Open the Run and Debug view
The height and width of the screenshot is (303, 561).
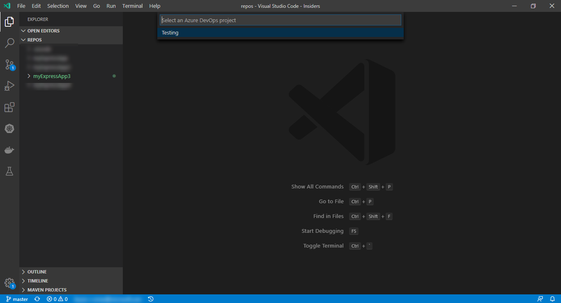(9, 86)
